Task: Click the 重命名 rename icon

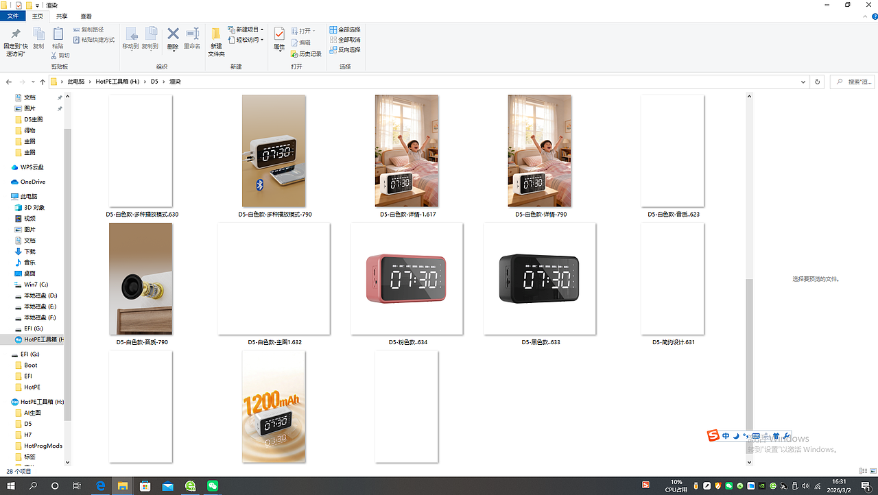Action: point(192,34)
